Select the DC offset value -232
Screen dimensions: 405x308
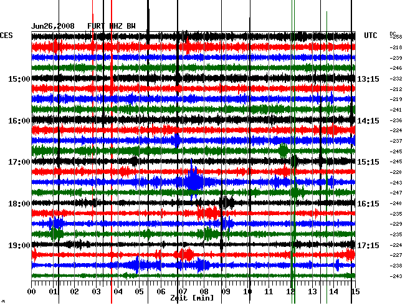[x=396, y=79]
